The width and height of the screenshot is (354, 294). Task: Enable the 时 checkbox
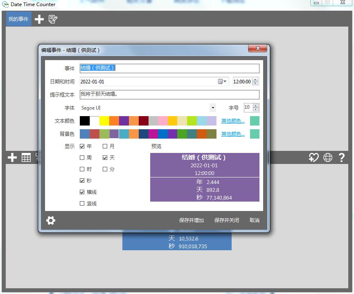tap(82, 169)
